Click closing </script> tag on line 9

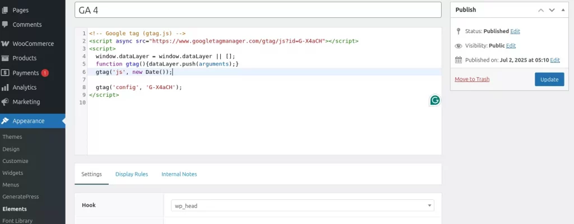(104, 95)
